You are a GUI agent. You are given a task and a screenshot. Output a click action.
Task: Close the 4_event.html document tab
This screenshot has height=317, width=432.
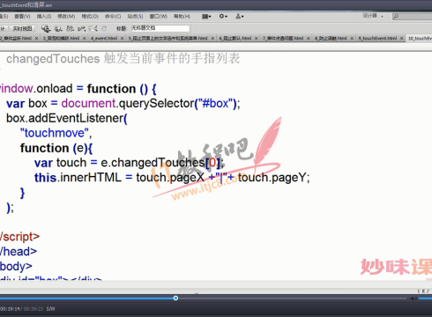(122, 39)
